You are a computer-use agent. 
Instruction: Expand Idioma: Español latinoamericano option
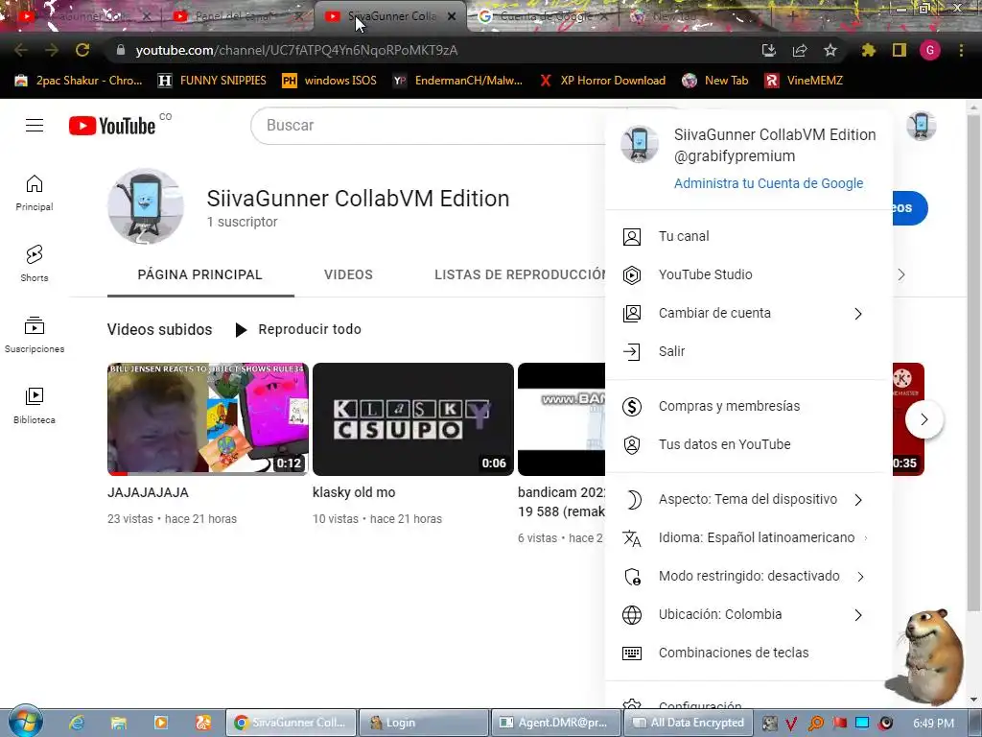click(x=748, y=537)
